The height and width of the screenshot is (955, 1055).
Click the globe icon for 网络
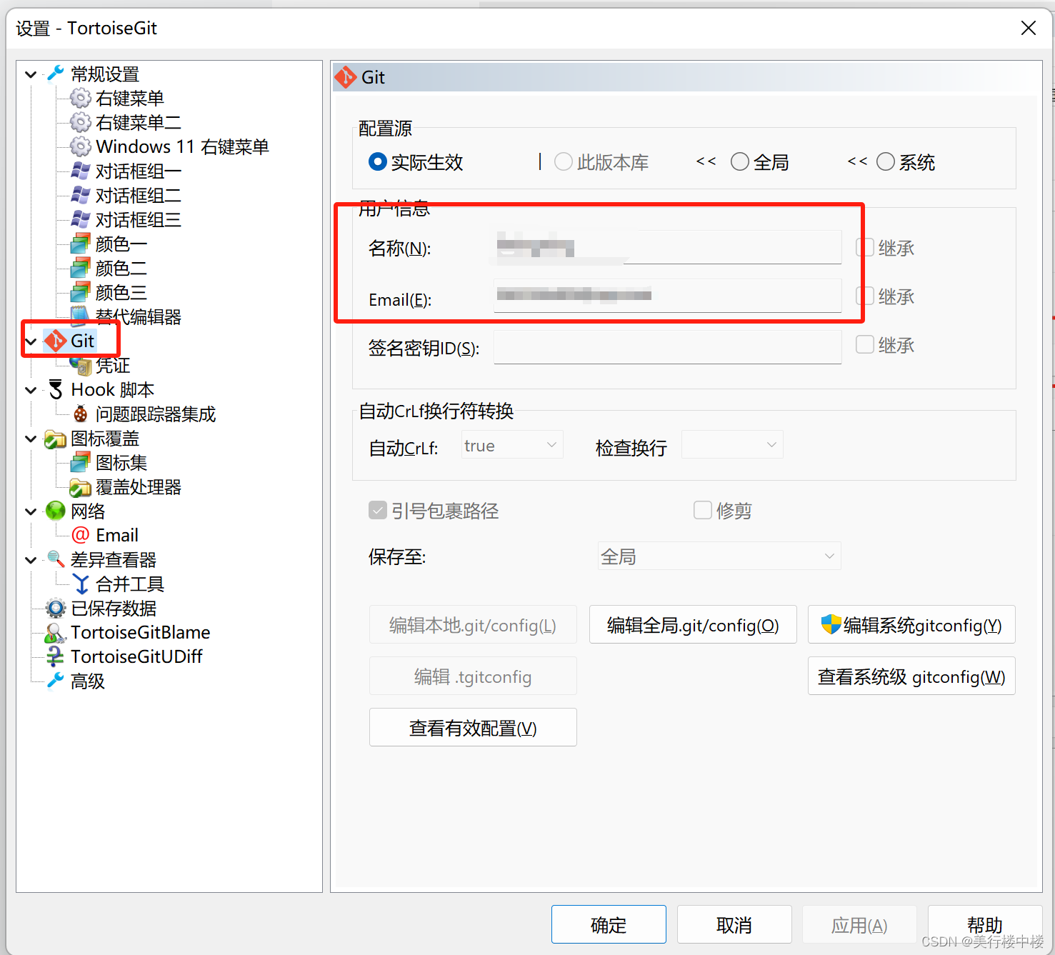pos(56,511)
